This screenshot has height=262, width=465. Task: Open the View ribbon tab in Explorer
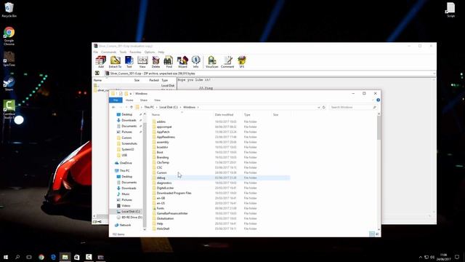point(157,100)
